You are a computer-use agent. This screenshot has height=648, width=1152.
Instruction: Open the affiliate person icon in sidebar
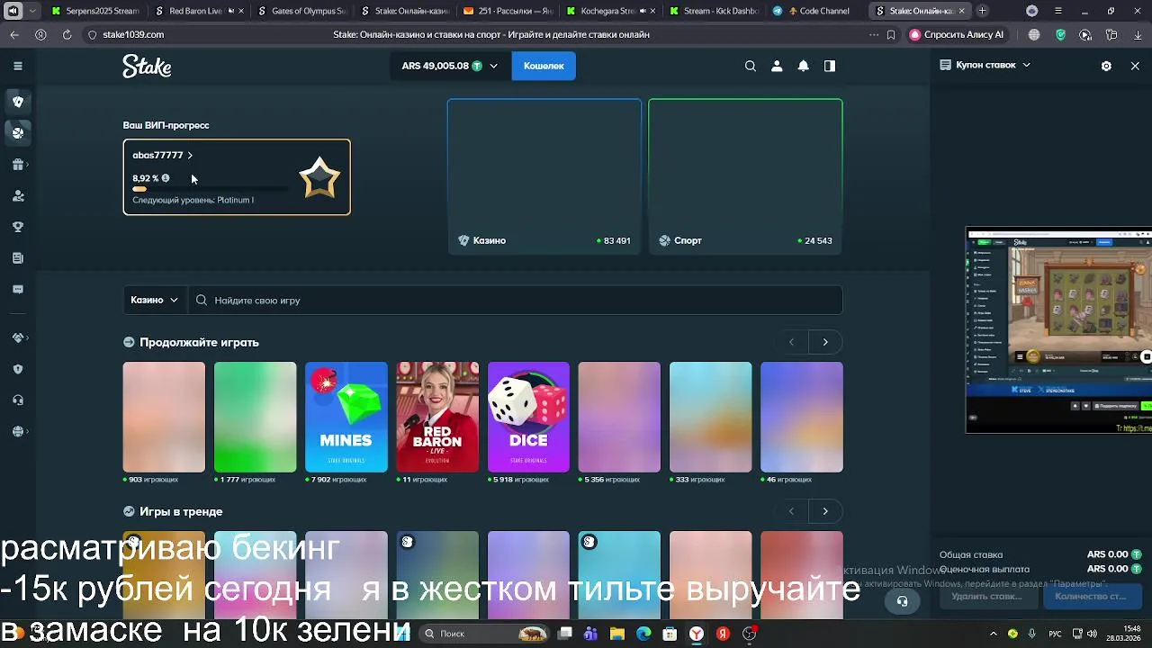coord(17,195)
